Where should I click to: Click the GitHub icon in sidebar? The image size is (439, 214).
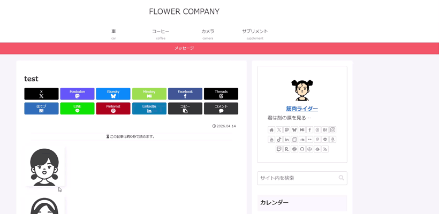[x=302, y=149]
